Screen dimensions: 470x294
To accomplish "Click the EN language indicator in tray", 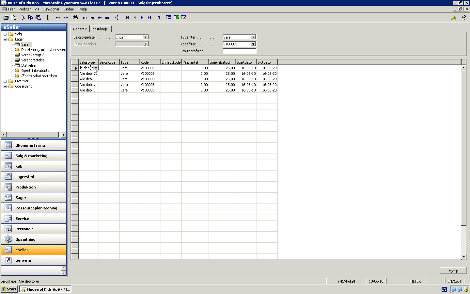I will click(444, 289).
